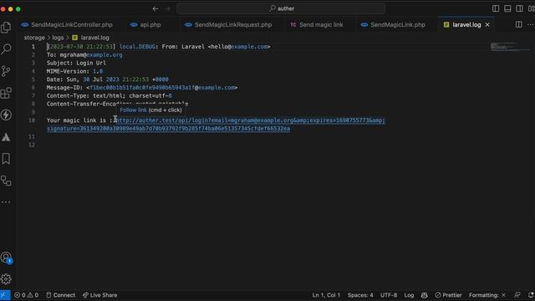
Task: Click the auther command center search box
Action: 281,8
